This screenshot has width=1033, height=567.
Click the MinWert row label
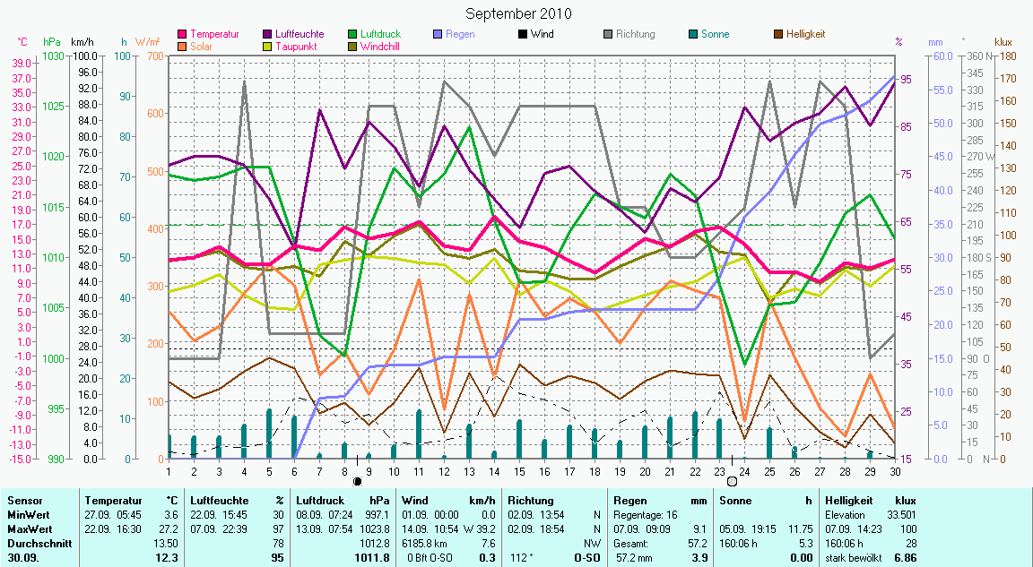pos(27,515)
